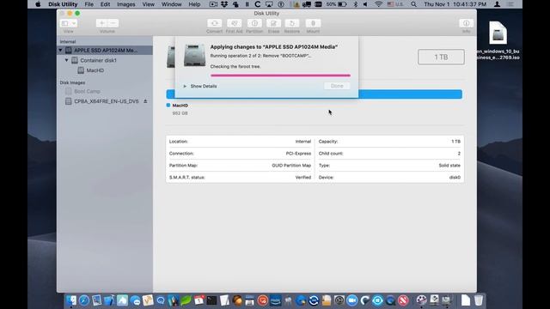The height and width of the screenshot is (309, 550).
Task: Click the Show Details label
Action: tap(204, 86)
